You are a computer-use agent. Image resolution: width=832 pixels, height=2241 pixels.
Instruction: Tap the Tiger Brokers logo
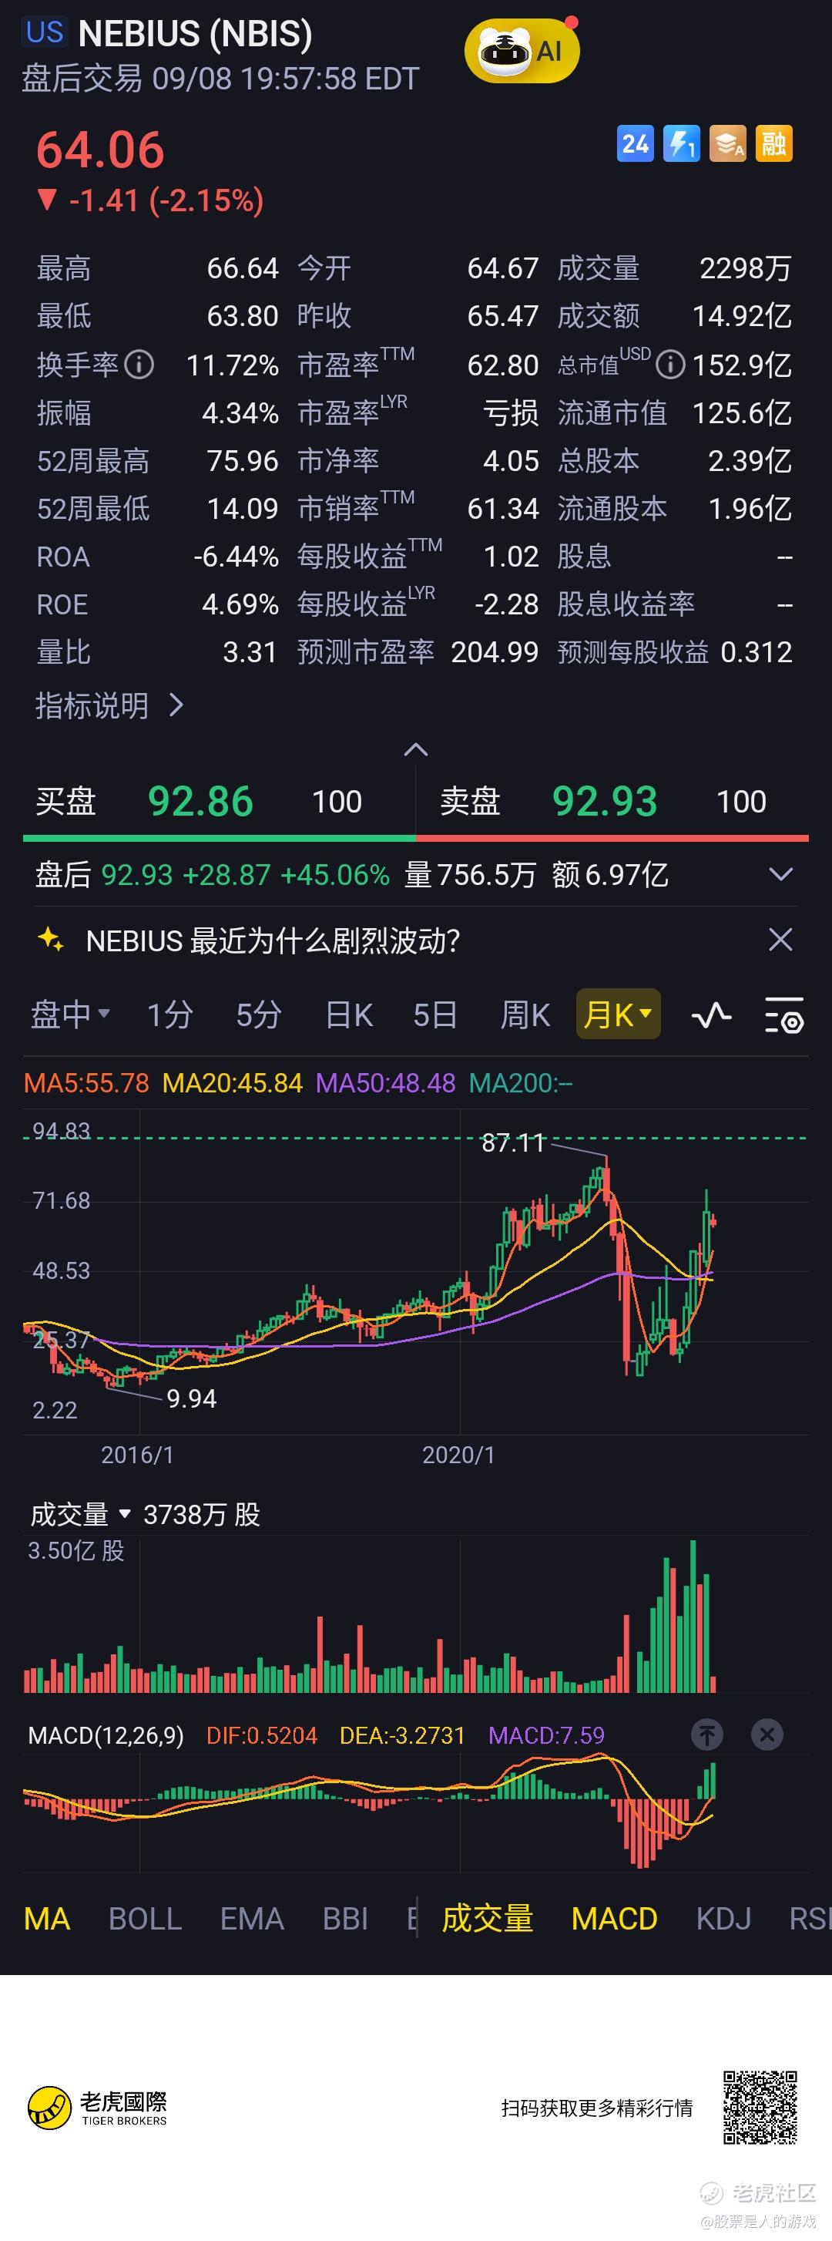coord(97,2107)
